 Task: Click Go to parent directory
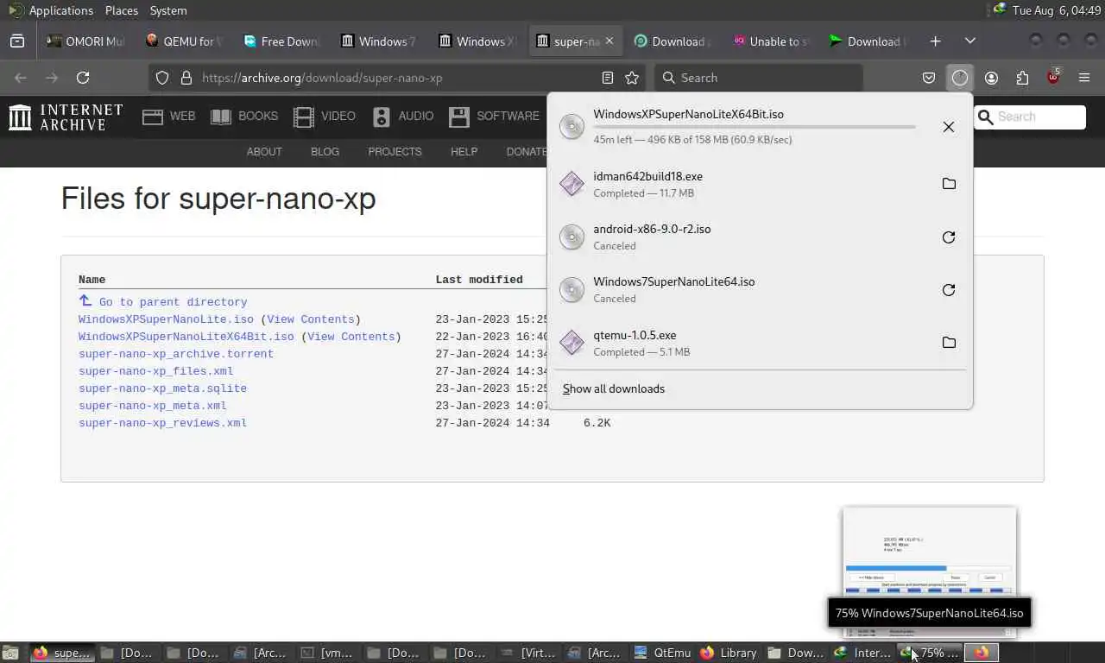tap(173, 302)
